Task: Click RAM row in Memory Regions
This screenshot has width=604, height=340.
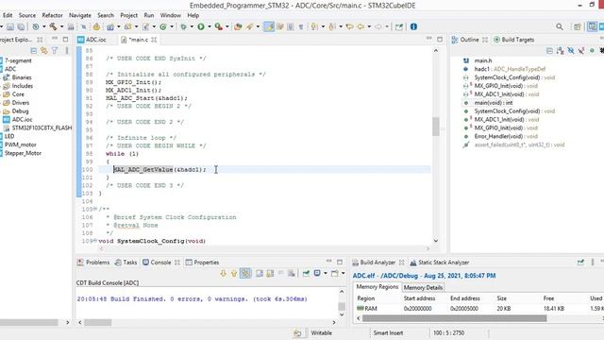Action: (x=478, y=309)
